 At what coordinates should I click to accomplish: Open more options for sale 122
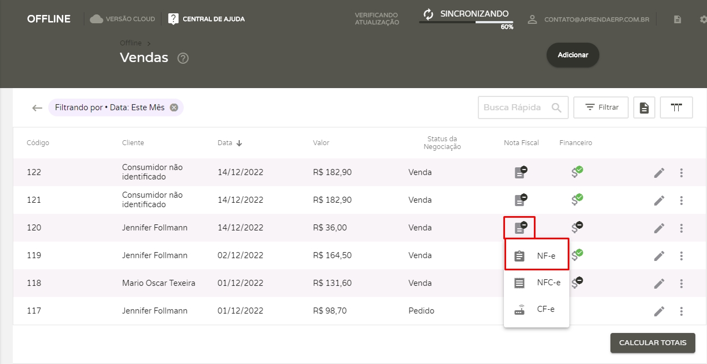pyautogui.click(x=681, y=173)
